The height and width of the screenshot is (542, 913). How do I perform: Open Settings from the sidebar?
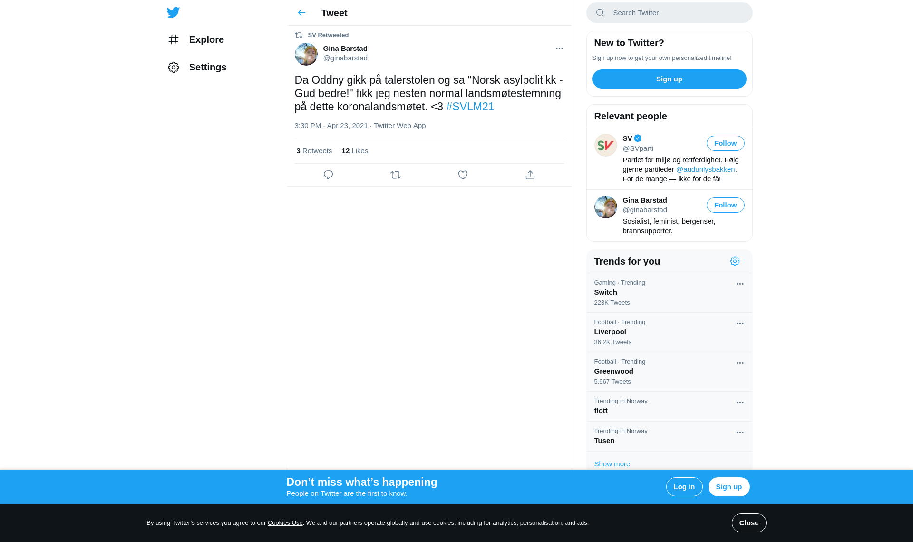[197, 67]
